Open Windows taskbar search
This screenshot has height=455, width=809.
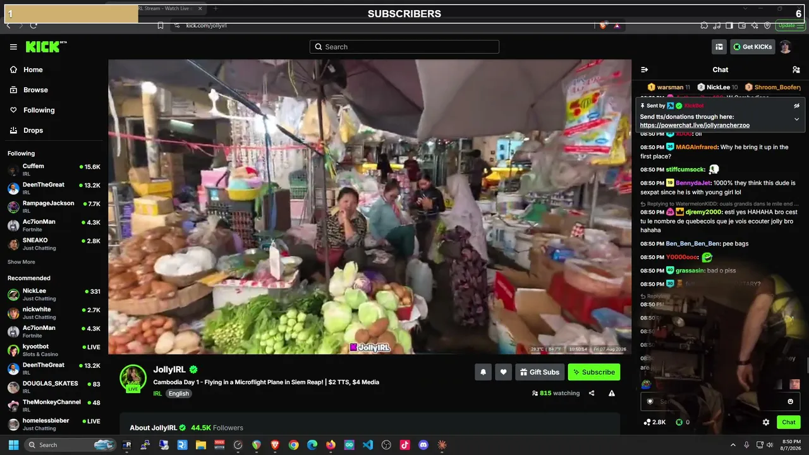point(71,445)
